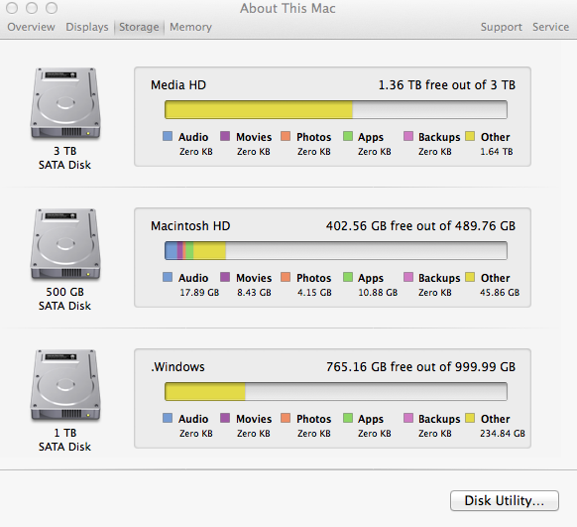Screen dimensions: 577x527
Task: Click '402.56 GB free out of 489.76 GB'
Action: 420,225
